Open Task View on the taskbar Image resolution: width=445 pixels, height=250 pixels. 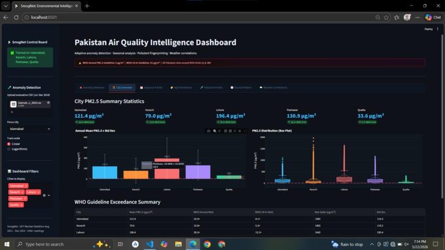(x=120, y=244)
